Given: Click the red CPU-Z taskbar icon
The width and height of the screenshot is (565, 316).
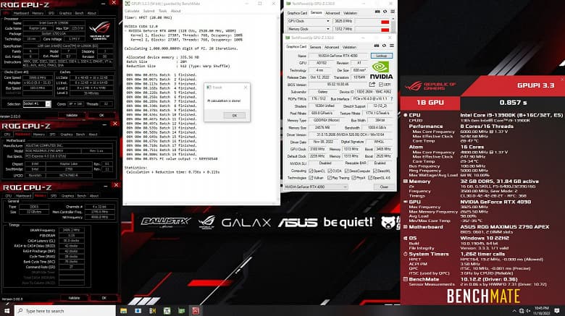Looking at the screenshot, I should point(196,311).
